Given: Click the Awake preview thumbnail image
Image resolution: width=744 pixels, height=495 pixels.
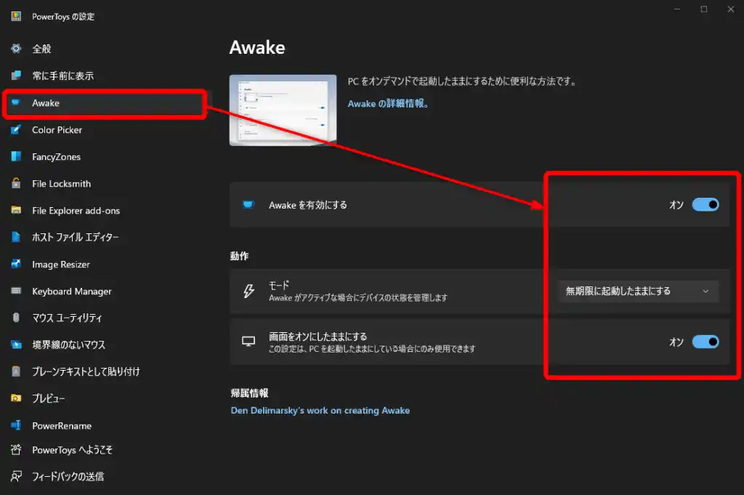Looking at the screenshot, I should pyautogui.click(x=283, y=110).
